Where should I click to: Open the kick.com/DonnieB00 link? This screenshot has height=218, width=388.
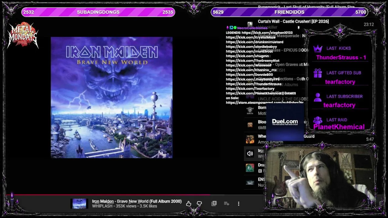tap(249, 75)
